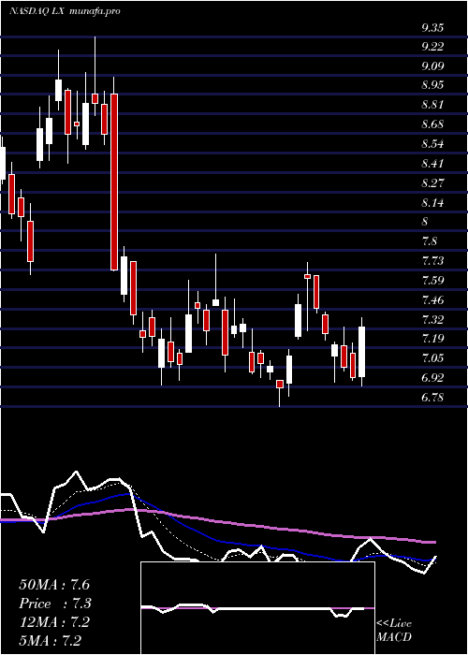This screenshot has width=468, height=655.
Task: Click the 8.68 price axis label
Action: [432, 124]
